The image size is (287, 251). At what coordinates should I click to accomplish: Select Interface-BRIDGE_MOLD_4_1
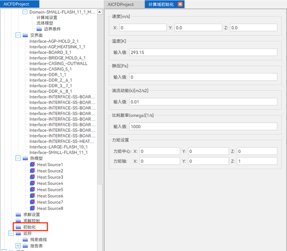pyautogui.click(x=57, y=58)
